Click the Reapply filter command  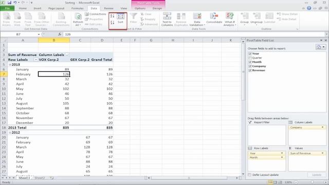pos(148,19)
